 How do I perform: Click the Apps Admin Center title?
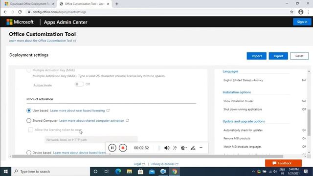pos(66,22)
